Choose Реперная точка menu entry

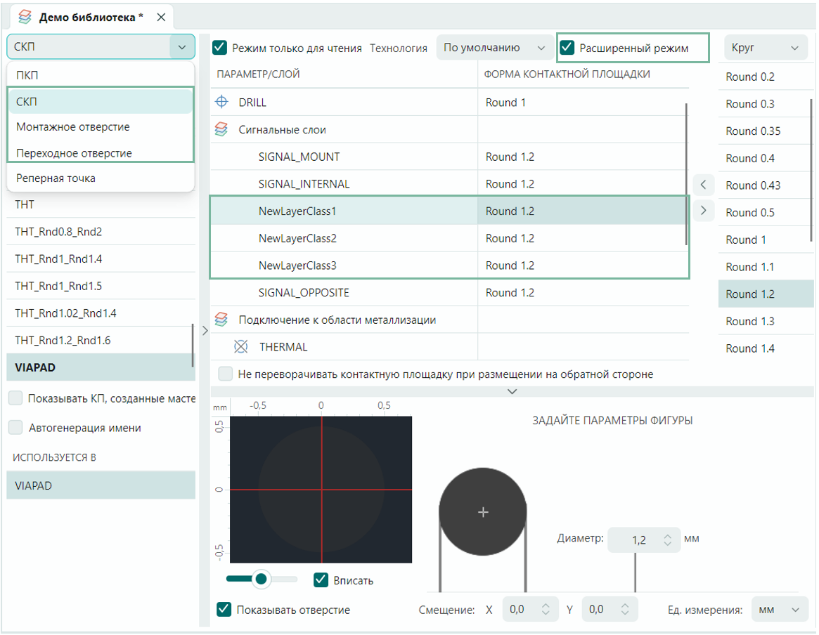pos(56,178)
